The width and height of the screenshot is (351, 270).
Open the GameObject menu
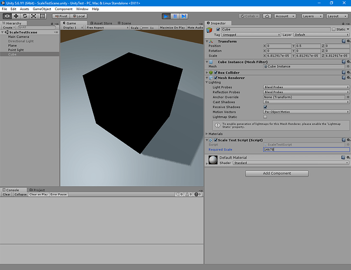(41, 9)
